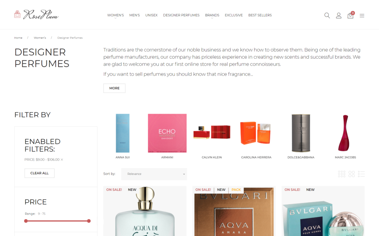Remove the price filter with the x
Viewport: 379px width, 236px height.
62,160
